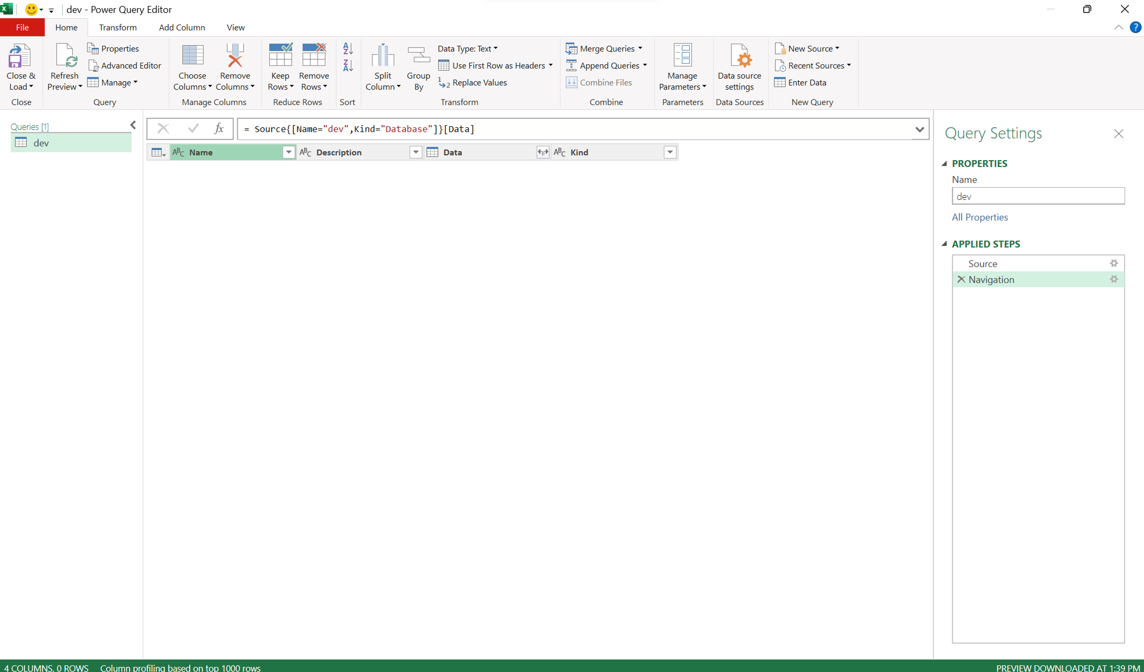Open the Data Type: Text dropdown
The width and height of the screenshot is (1144, 672).
(x=467, y=49)
